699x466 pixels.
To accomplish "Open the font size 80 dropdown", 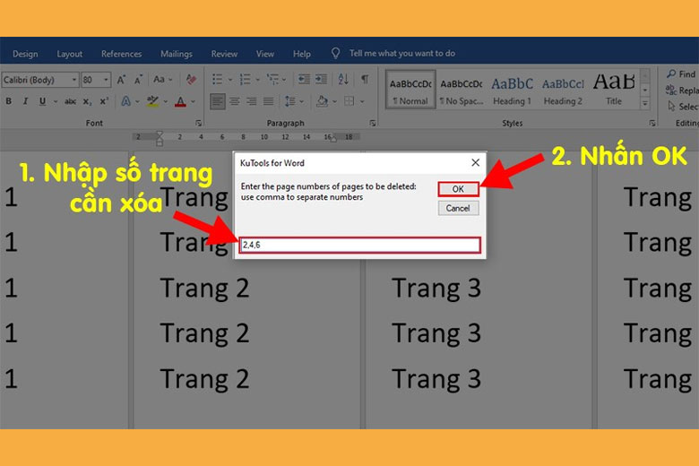I will pyautogui.click(x=106, y=80).
